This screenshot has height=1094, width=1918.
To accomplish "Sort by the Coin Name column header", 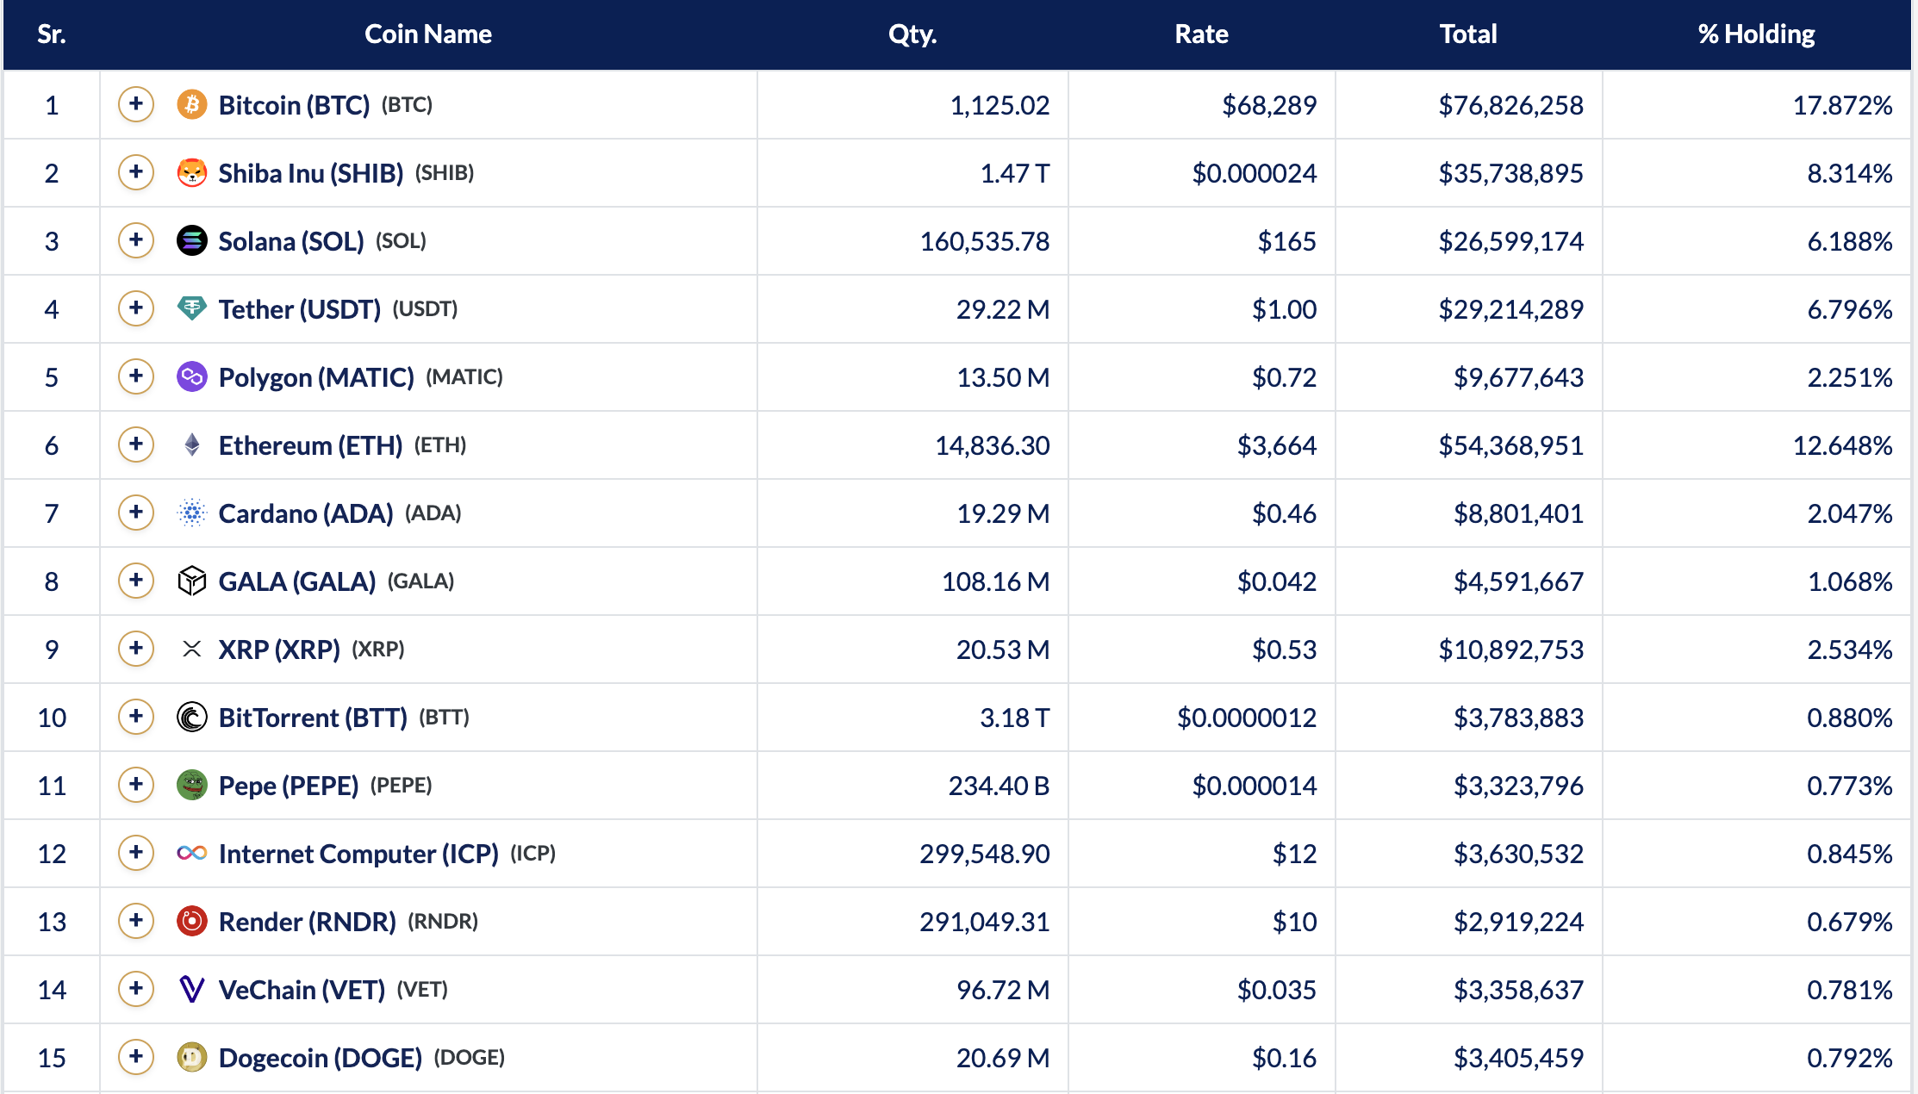I will click(x=428, y=34).
